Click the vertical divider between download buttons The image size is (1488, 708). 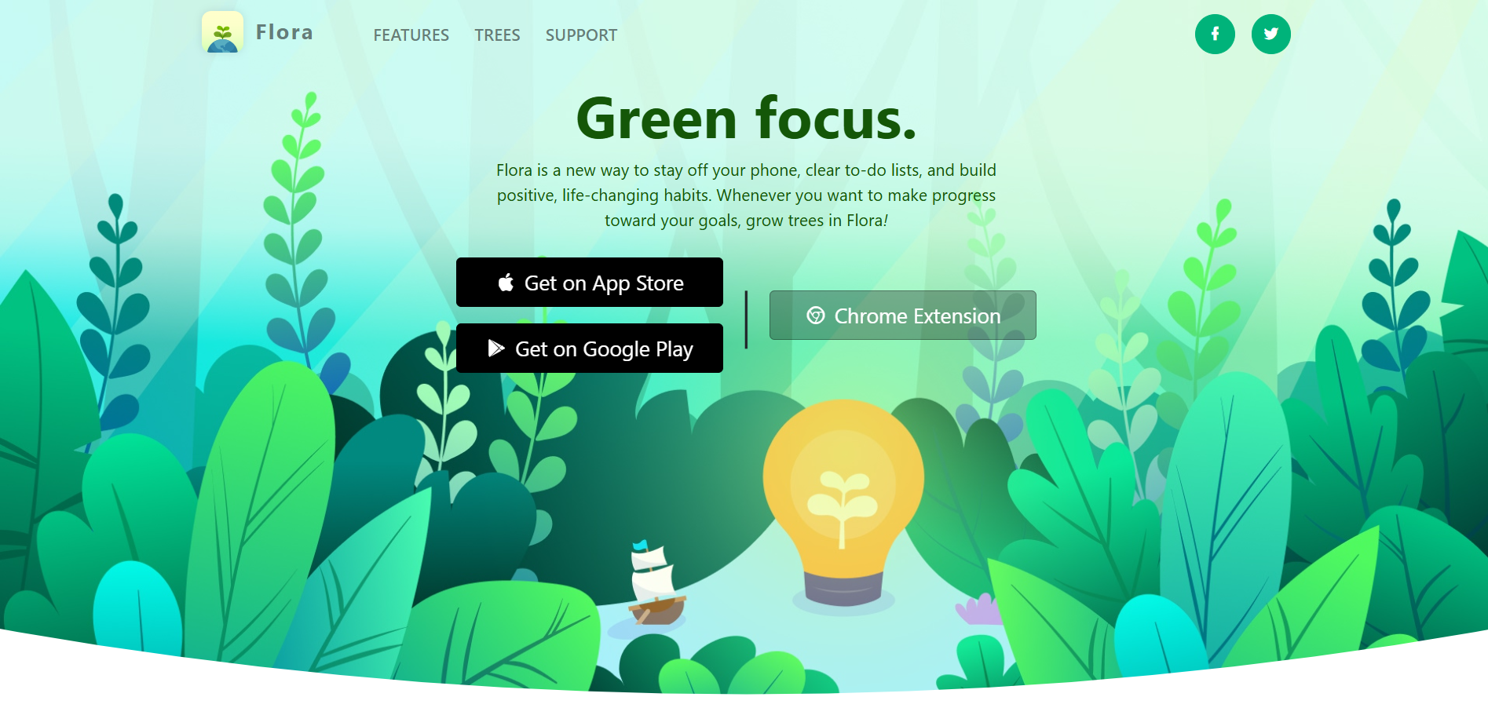coord(746,319)
